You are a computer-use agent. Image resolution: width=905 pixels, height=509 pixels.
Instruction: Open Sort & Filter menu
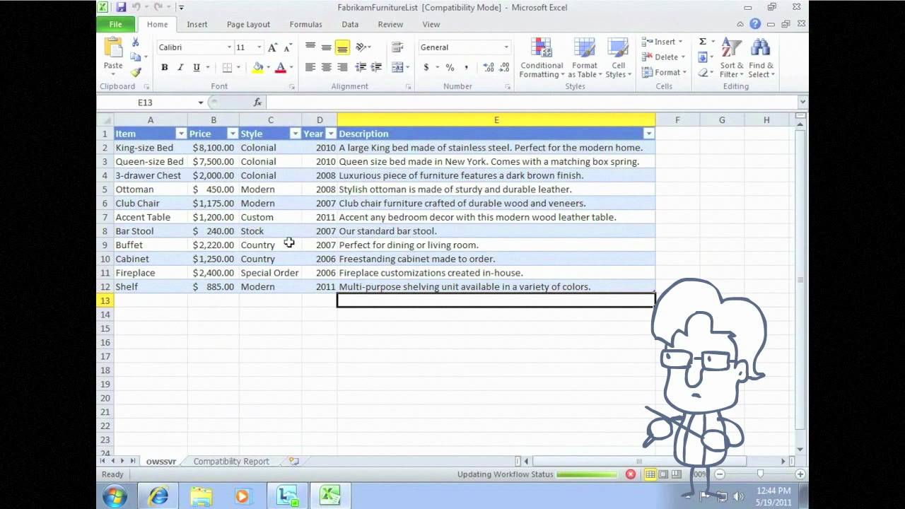731,58
